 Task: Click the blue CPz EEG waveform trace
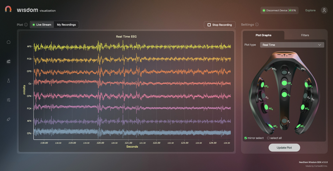(x=132, y=133)
